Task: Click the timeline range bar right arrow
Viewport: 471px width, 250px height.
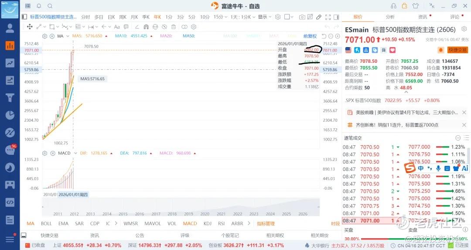Action: pos(318,207)
